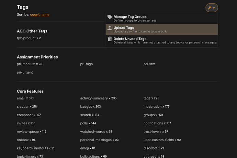Open the composer tag

click(x=25, y=115)
